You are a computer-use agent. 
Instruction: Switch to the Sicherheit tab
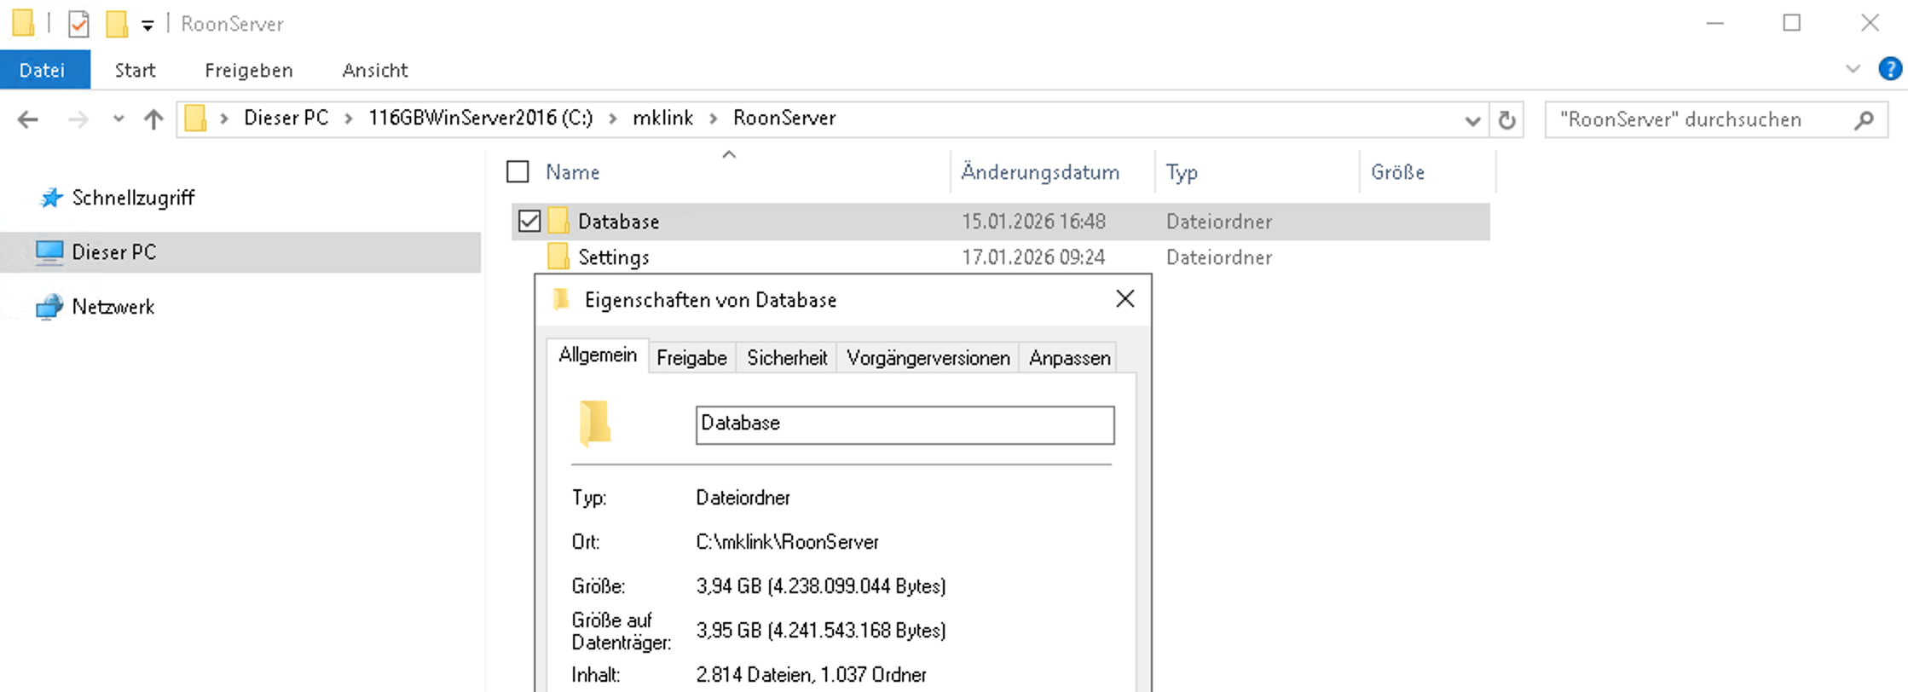point(787,358)
